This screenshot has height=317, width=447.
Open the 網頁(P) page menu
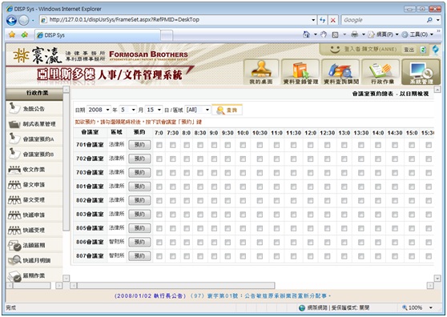click(383, 34)
